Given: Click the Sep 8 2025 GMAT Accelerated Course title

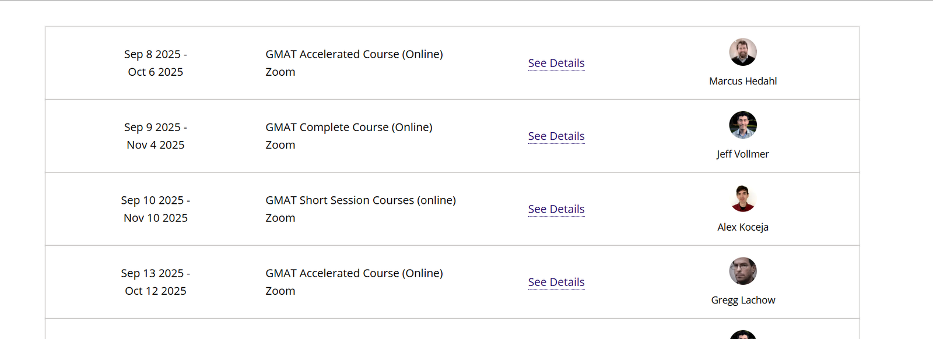Looking at the screenshot, I should [354, 54].
